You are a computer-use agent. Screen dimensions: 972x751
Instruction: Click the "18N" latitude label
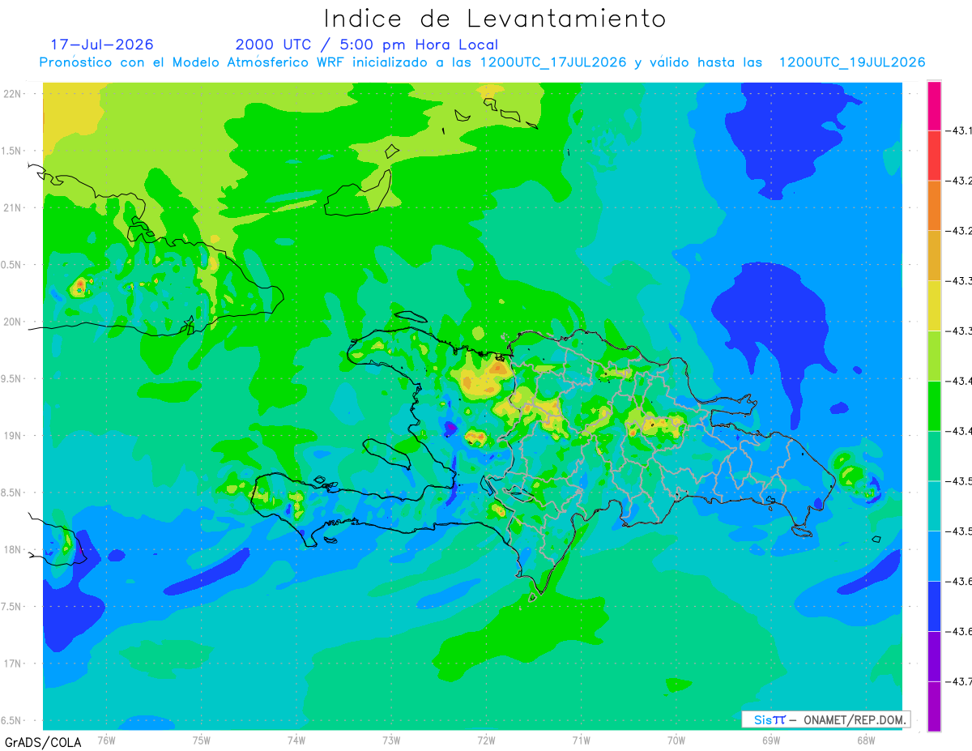tap(13, 550)
